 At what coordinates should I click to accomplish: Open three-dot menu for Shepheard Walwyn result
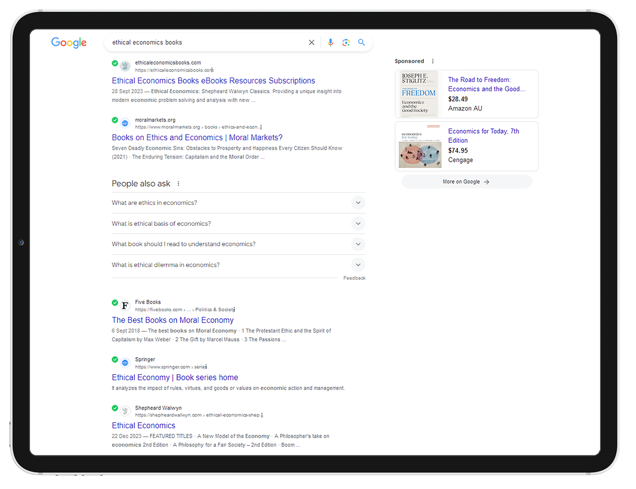pyautogui.click(x=262, y=415)
